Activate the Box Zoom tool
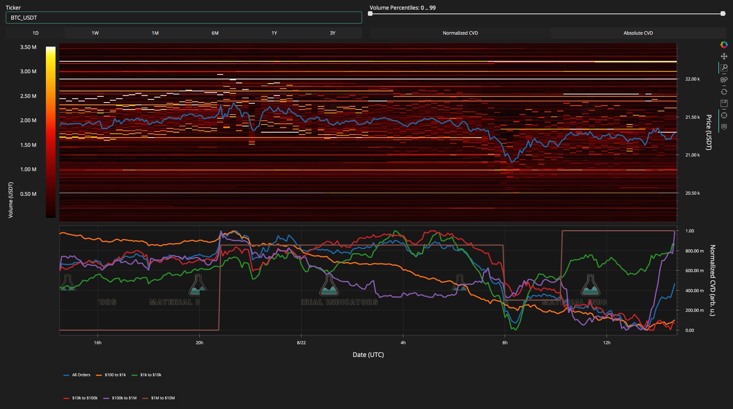This screenshot has width=733, height=409. coord(724,68)
